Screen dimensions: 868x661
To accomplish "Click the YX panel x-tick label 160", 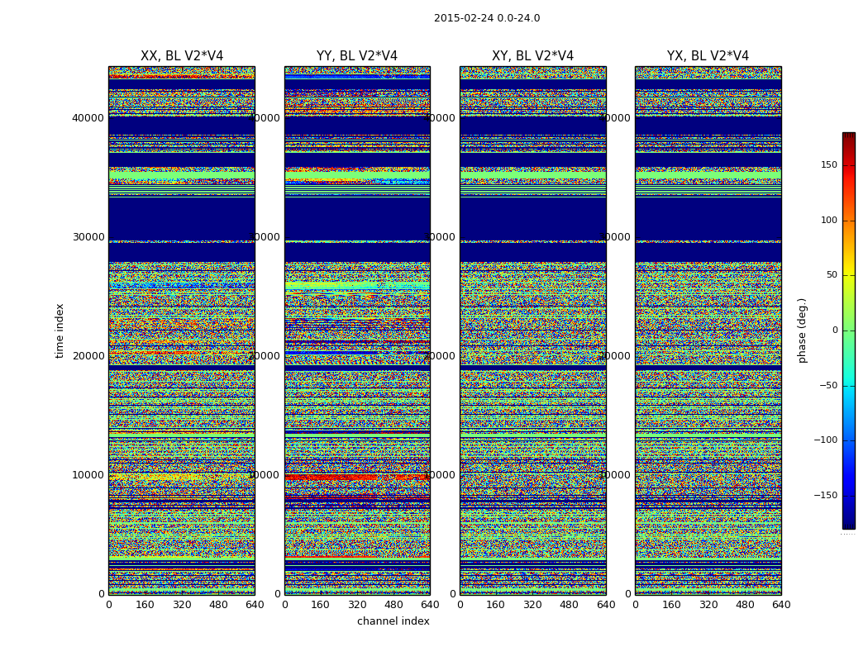I will pyautogui.click(x=671, y=605).
